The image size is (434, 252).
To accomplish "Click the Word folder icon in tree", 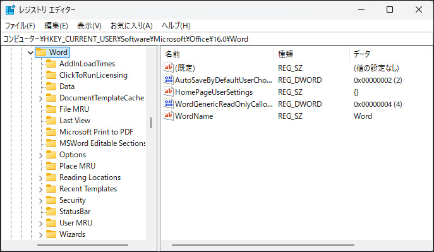I will pos(41,52).
